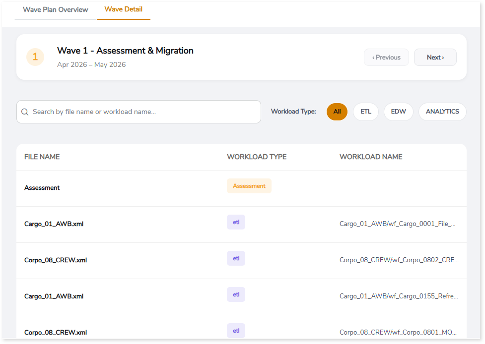Switch to Wave Plan Overview tab

click(x=56, y=10)
